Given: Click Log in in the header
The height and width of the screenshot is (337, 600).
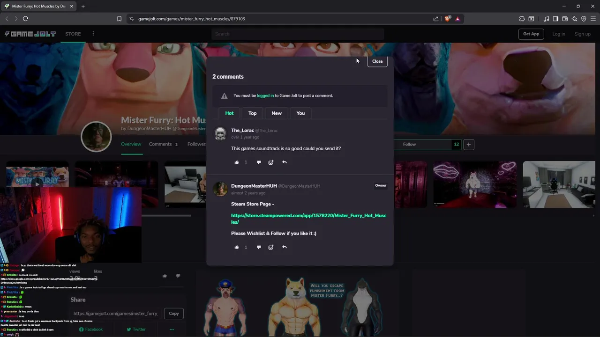Looking at the screenshot, I should click(559, 34).
